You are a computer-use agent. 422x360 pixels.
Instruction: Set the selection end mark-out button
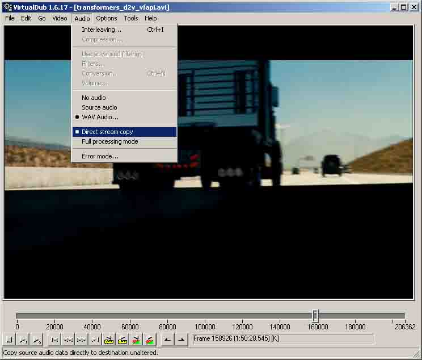(182, 340)
